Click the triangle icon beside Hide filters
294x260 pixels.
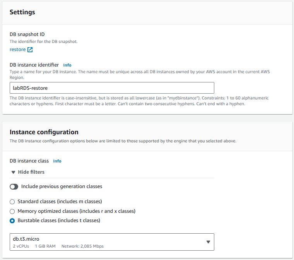[13, 172]
